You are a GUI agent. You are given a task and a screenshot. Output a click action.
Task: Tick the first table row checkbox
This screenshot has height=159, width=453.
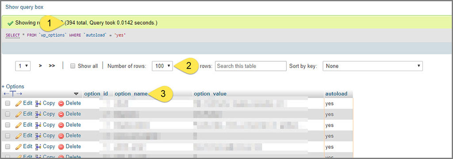point(8,103)
